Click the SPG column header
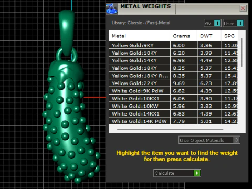Image resolution: width=252 pixels, height=189 pixels. coord(229,36)
